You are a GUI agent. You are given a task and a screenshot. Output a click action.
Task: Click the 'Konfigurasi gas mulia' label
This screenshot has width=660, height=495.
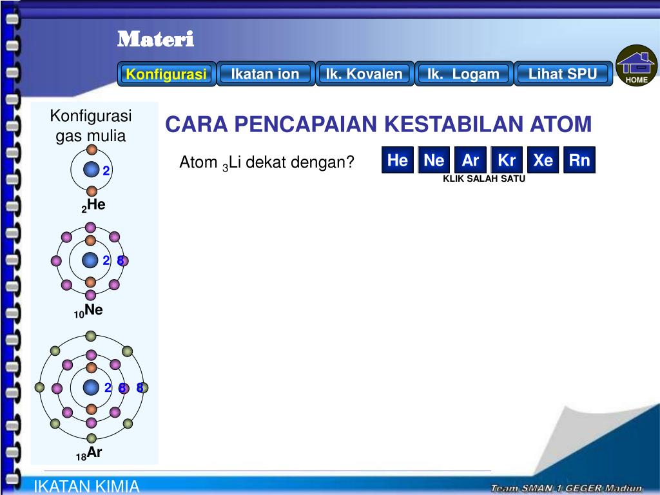tap(91, 126)
